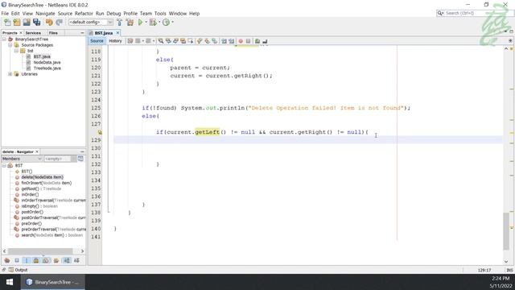Image resolution: width=515 pixels, height=290 pixels.
Task: Click the Profile Project toolbar icon
Action: pyautogui.click(x=167, y=23)
